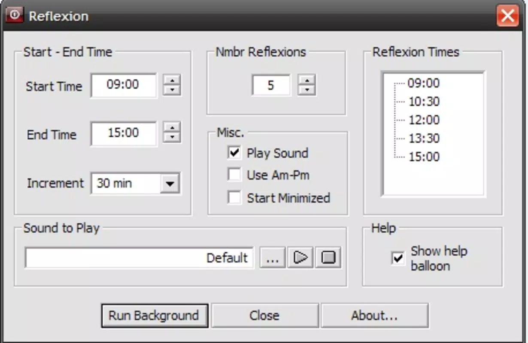Decrease Nmbr Reflexions with the down arrow
The width and height of the screenshot is (528, 343).
(306, 90)
